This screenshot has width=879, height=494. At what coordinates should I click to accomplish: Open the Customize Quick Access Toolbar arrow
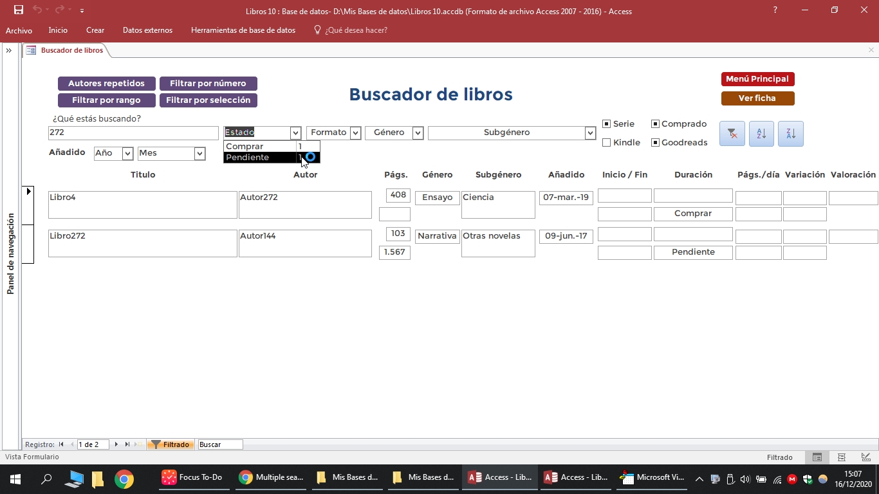(x=82, y=11)
